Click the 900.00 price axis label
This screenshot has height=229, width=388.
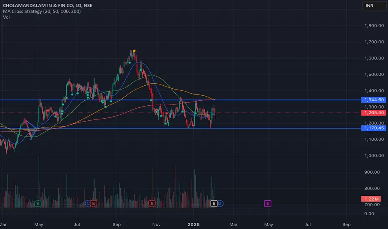tap(372, 172)
